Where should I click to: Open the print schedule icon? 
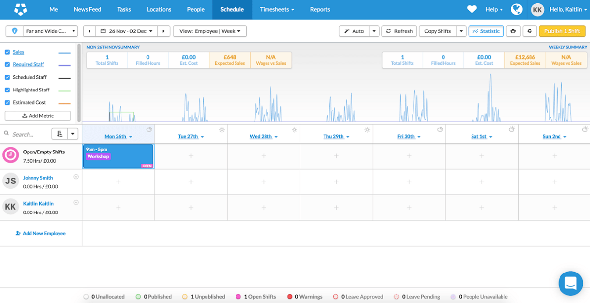[513, 30]
